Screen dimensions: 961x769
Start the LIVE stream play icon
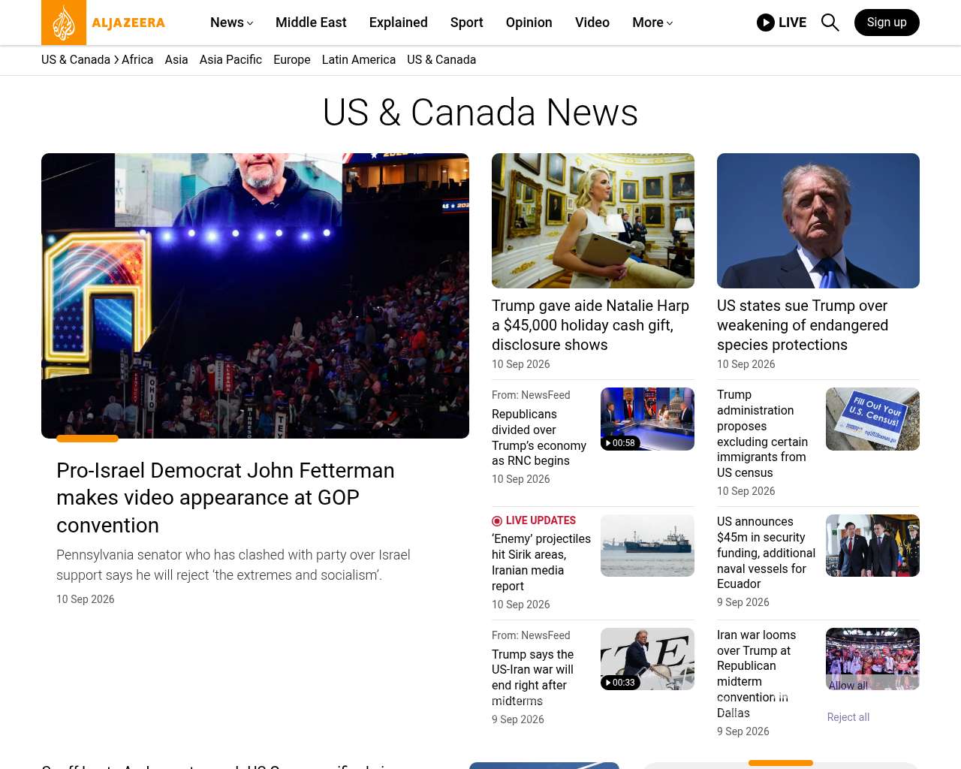pyautogui.click(x=766, y=23)
